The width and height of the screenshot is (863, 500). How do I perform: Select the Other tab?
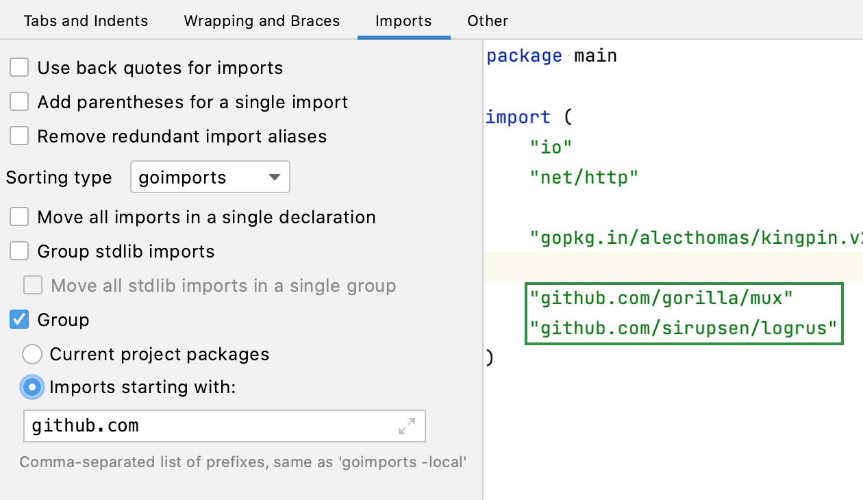tap(488, 21)
